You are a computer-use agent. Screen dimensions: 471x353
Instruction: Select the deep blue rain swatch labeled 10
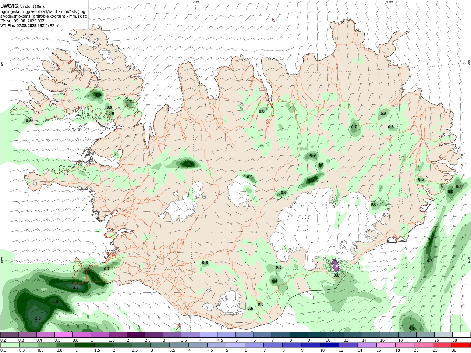[330, 345]
